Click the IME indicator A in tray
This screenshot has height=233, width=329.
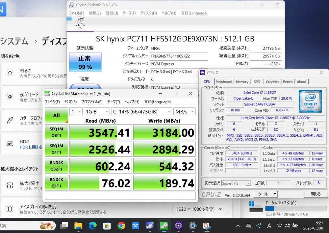(269, 226)
